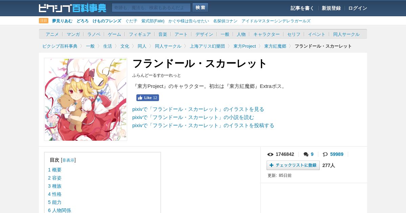Select the キャラクター category menu item

point(267,34)
